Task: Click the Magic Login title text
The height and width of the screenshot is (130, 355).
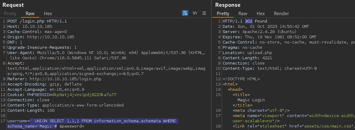Action: [251, 100]
